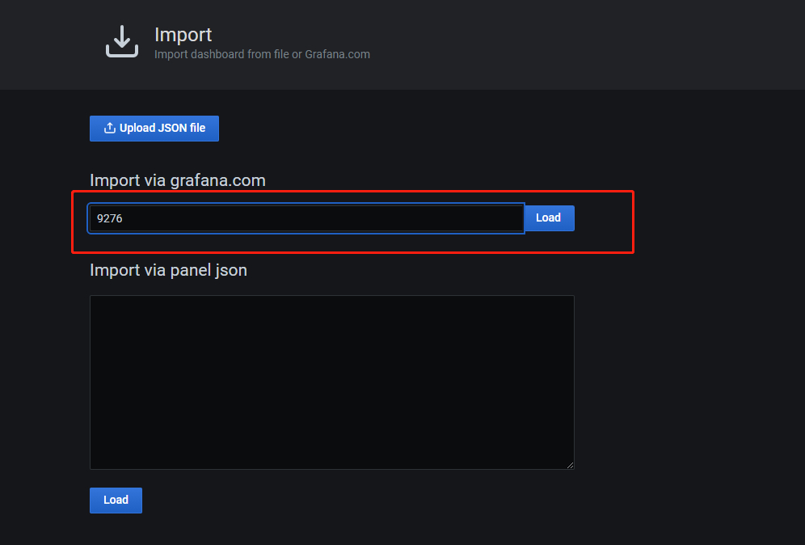Click Load beside the grafana.com ID field
This screenshot has width=805, height=545.
(549, 218)
